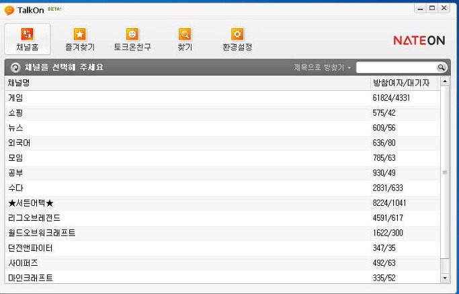Close the TalkOn window
The width and height of the screenshot is (459, 294).
[x=444, y=9]
